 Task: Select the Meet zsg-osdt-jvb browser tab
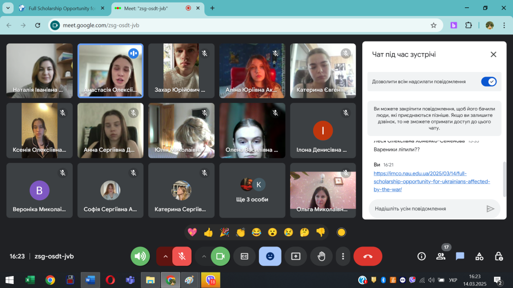click(x=150, y=8)
